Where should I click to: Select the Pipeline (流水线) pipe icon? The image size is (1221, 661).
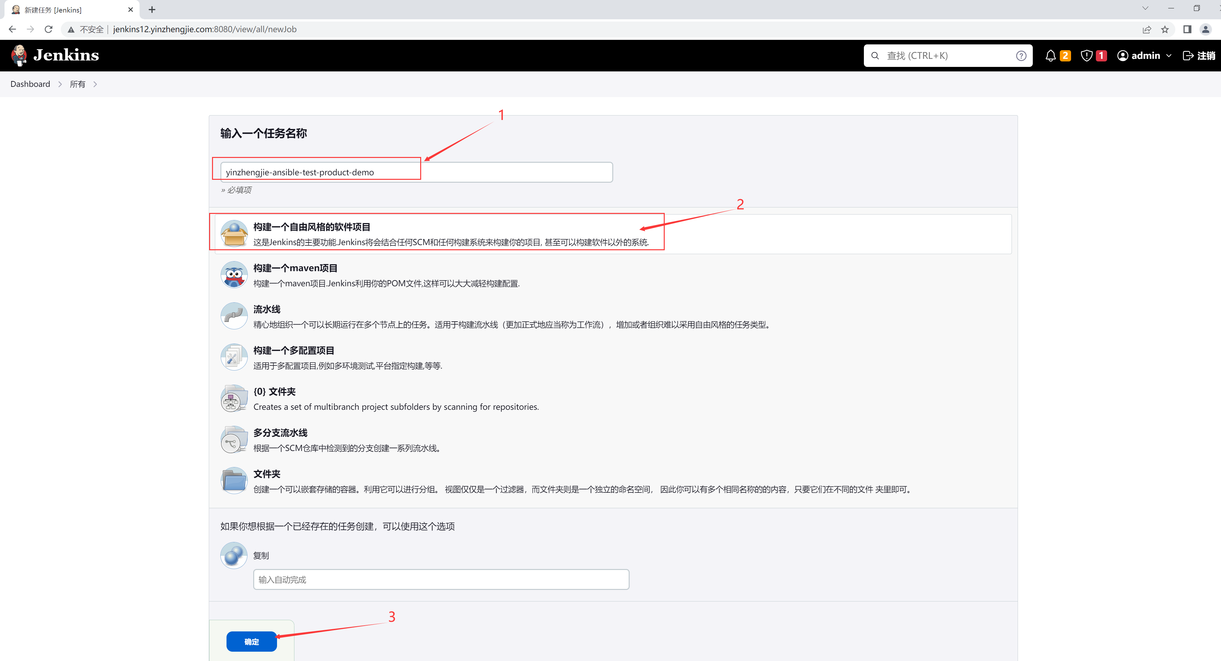[234, 316]
